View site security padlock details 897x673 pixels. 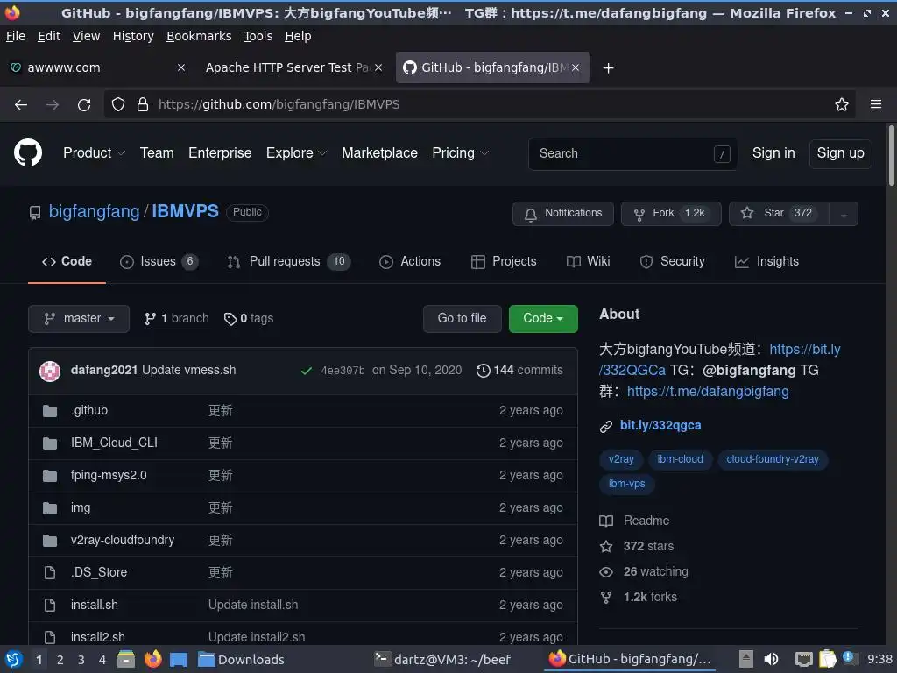[x=143, y=104]
